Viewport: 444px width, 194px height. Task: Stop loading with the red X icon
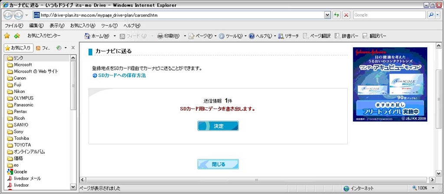coord(346,15)
